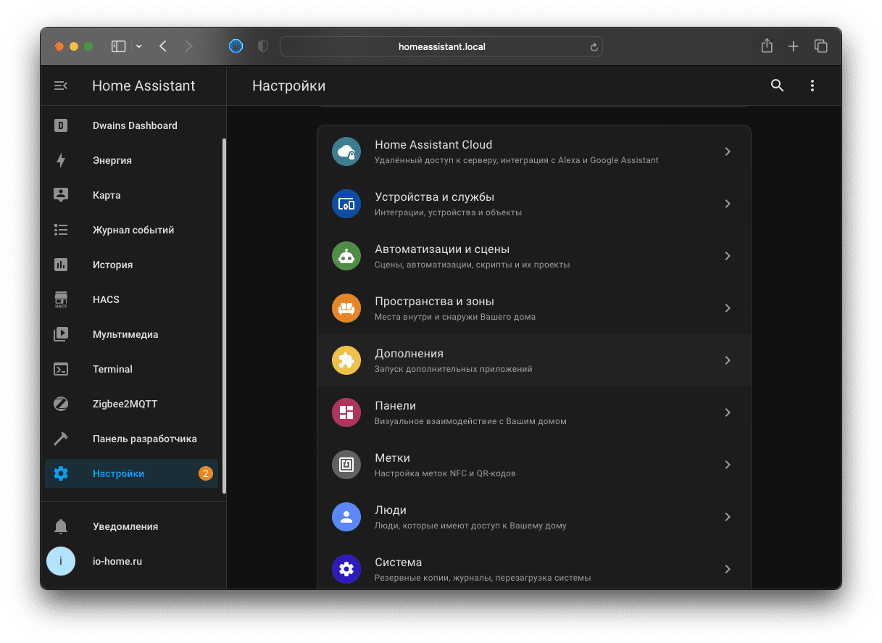Click the Zigbee2MQTT icon
The height and width of the screenshot is (643, 882).
tap(61, 404)
